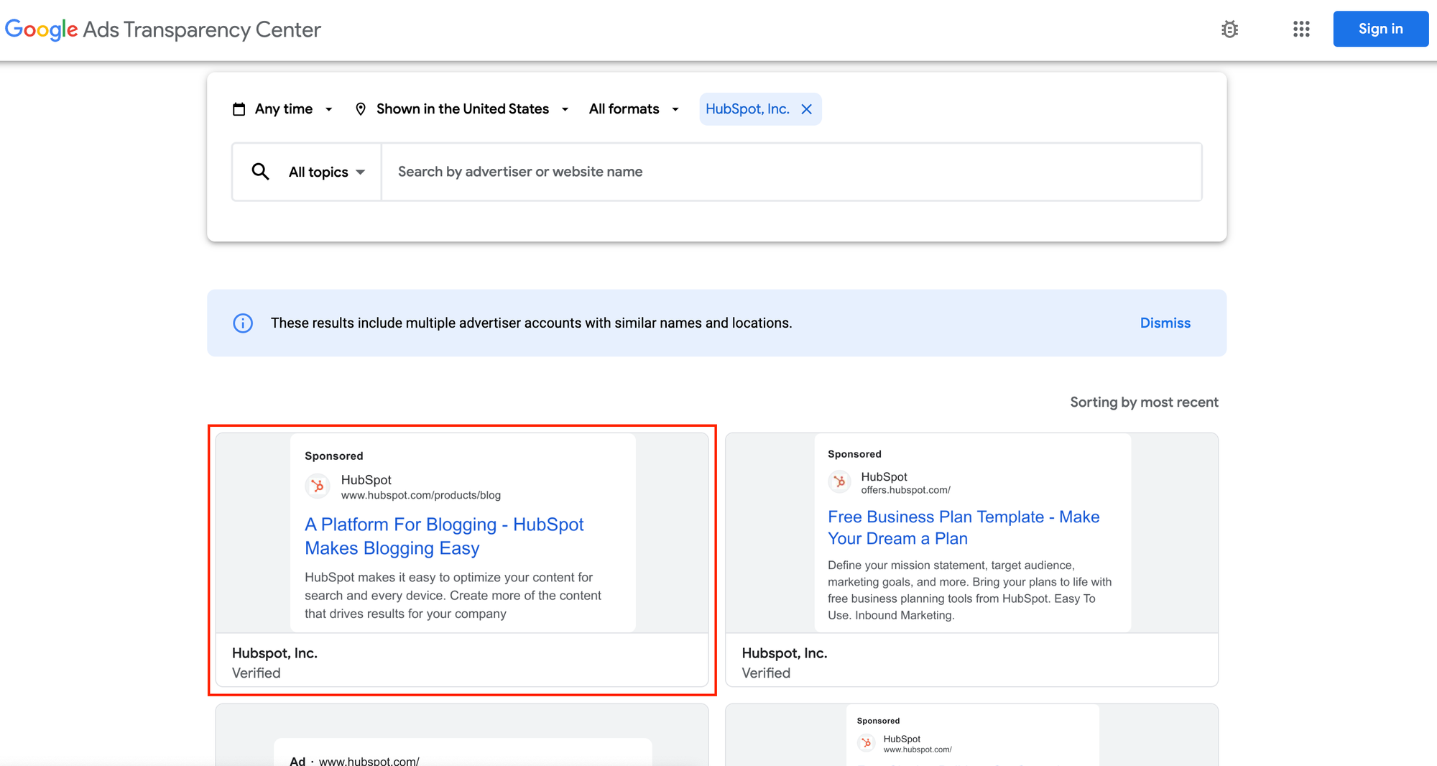1437x766 pixels.
Task: Expand the All topics dropdown
Action: (x=327, y=172)
